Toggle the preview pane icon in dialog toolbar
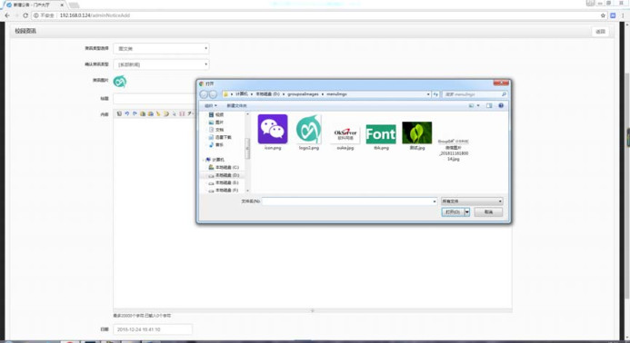Screen dimensions: 630x343 [489, 105]
